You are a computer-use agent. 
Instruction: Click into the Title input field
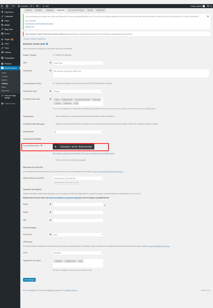point(78,63)
